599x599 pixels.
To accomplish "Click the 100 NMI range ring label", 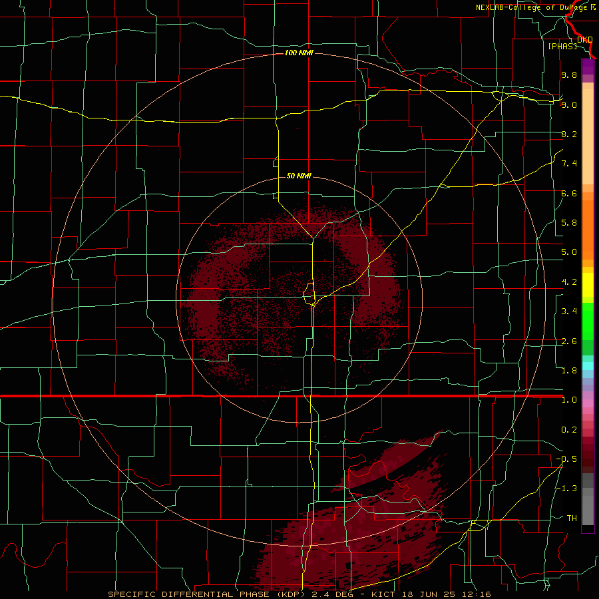I will 299,53.
